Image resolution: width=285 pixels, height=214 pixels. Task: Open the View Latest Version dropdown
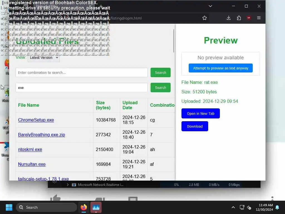click(44, 58)
